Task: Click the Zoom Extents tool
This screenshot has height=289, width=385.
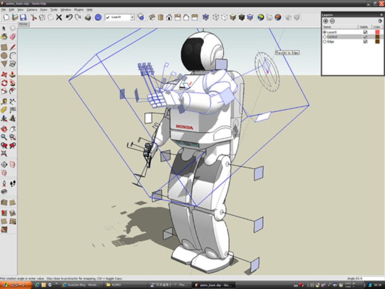Action: tap(4, 154)
